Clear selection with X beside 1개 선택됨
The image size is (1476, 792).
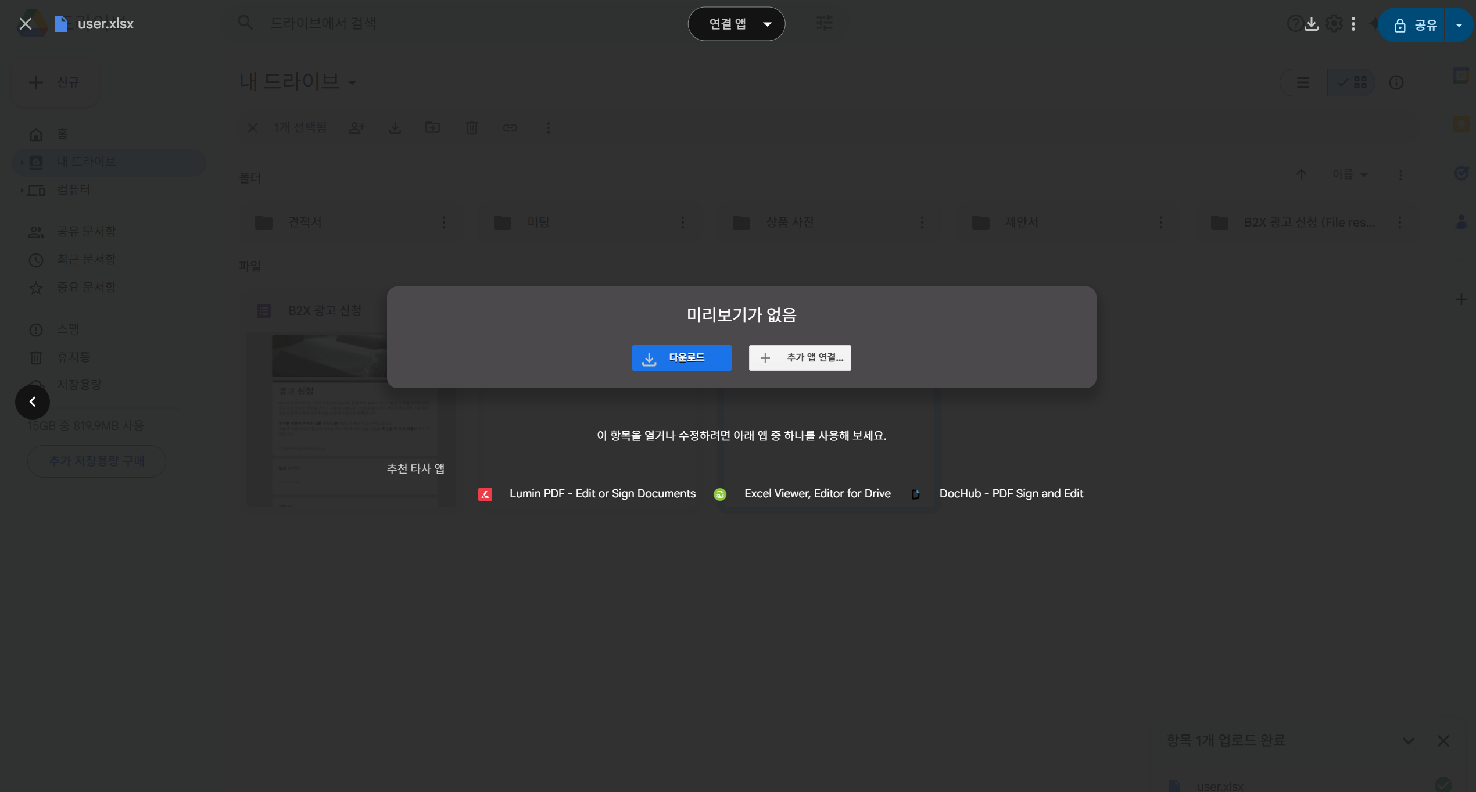[253, 128]
